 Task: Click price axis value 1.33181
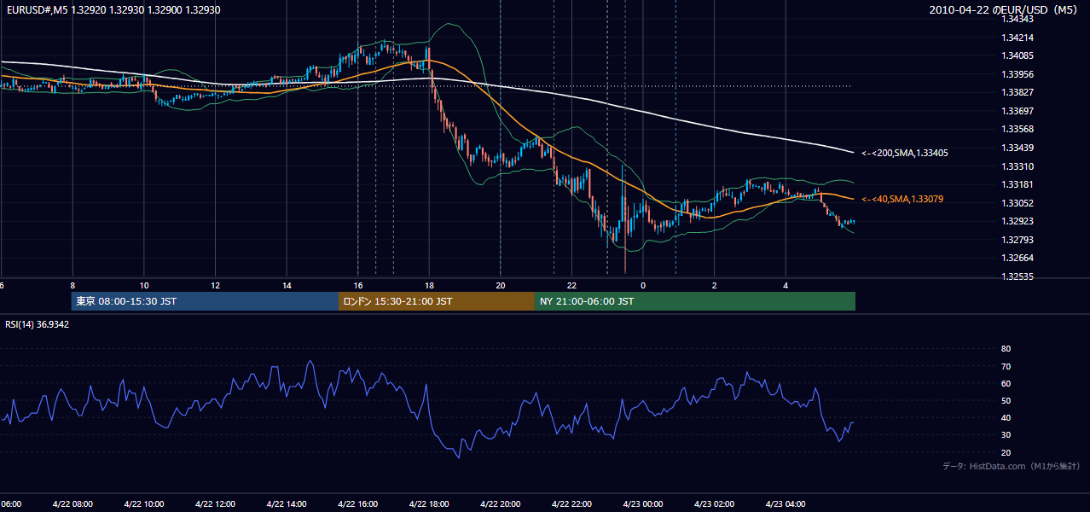(1018, 184)
